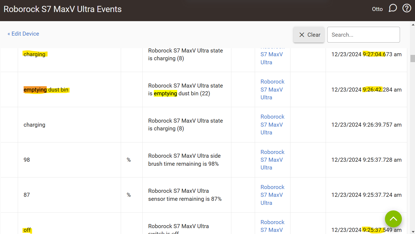Select description 'is emptying dust bin (22)'

(x=179, y=93)
